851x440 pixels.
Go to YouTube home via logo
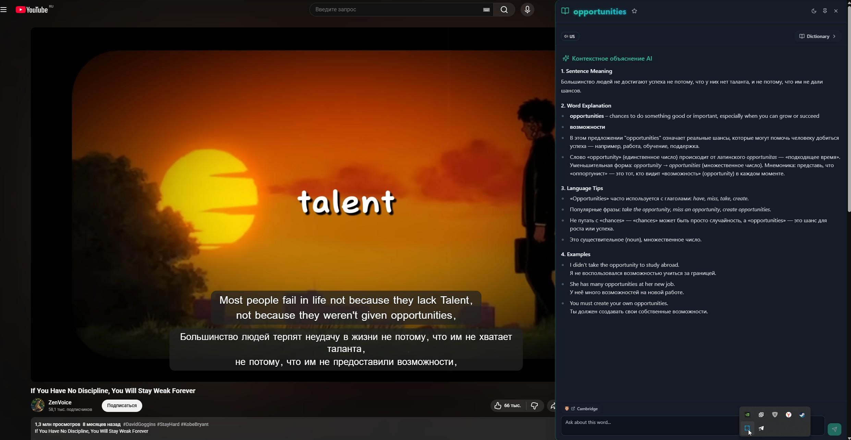pos(32,10)
